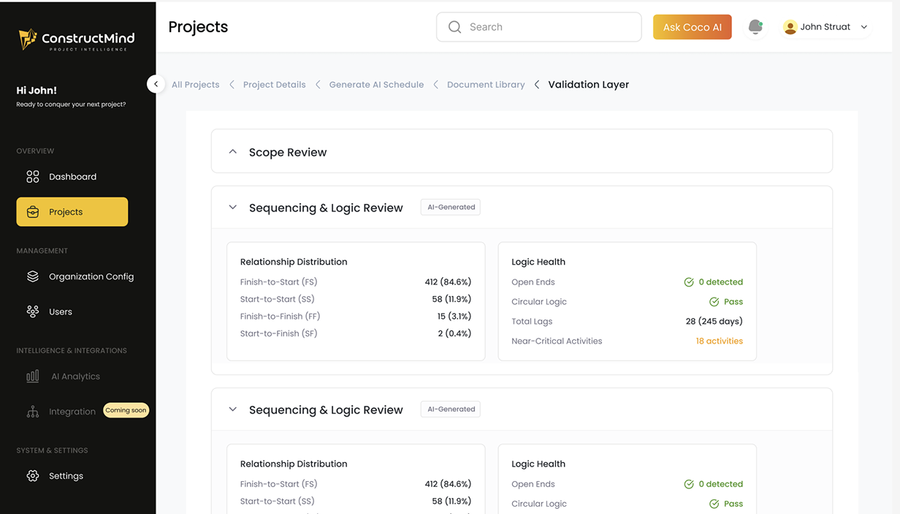Click the first Logic Health heading

(538, 262)
